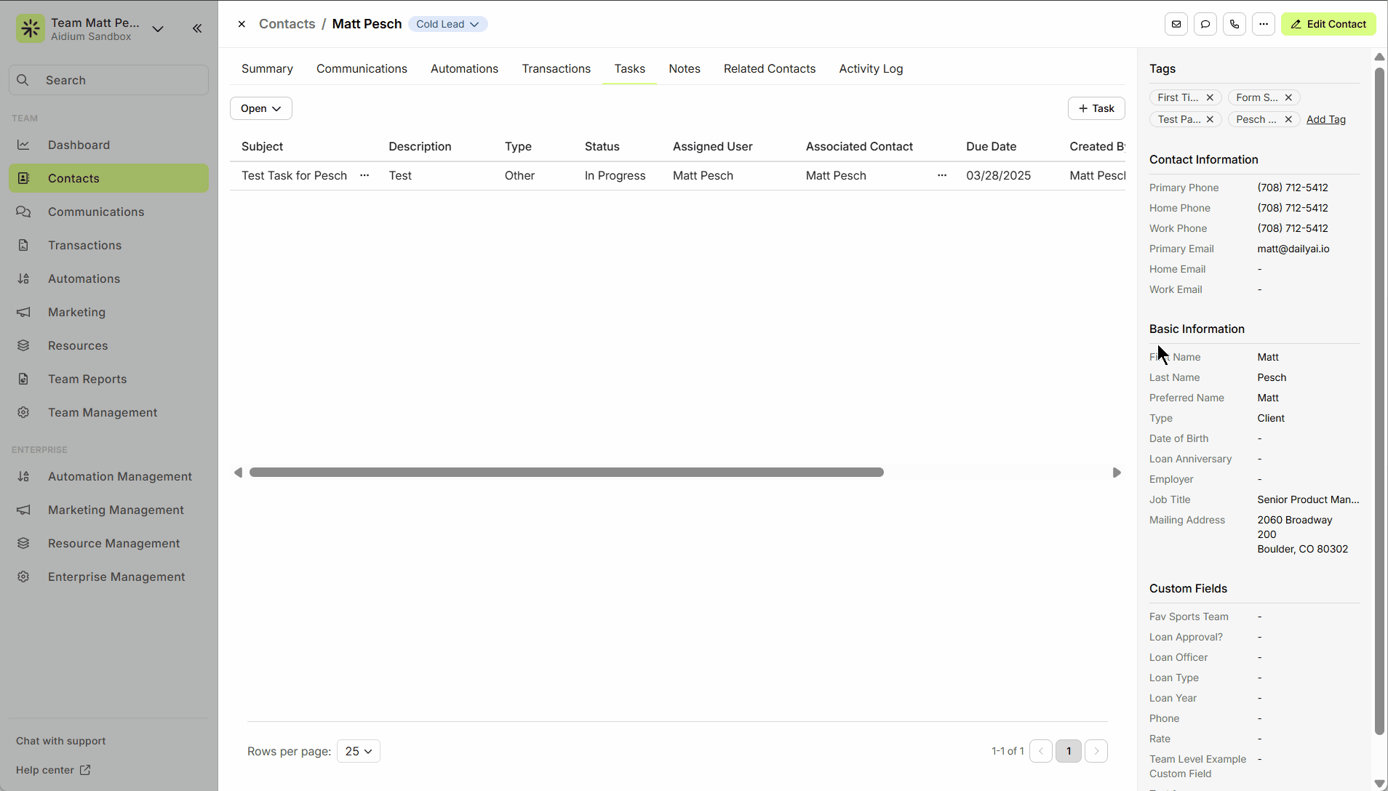This screenshot has width=1388, height=791.
Task: Click the sidebar Search field
Action: [109, 80]
